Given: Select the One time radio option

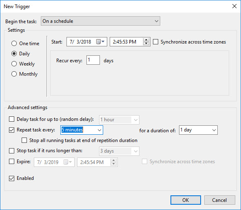Looking at the screenshot, I should tap(14, 44).
